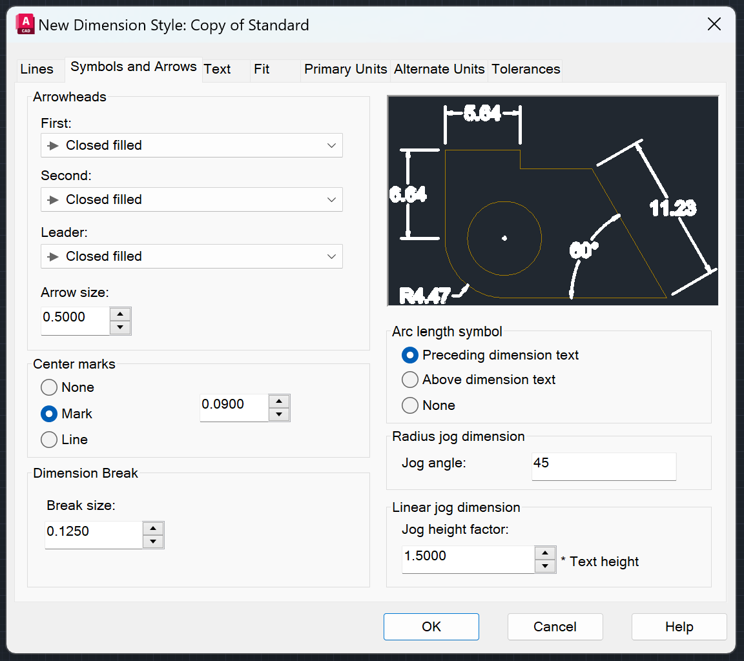Open the First arrowhead dropdown

tap(331, 145)
